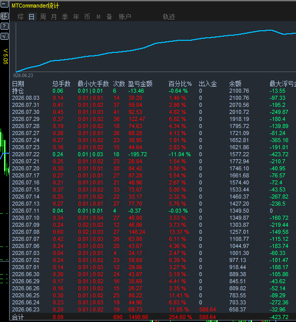296x322 pixels.
Task: Click deposit 588.64 in 2026.06.23 row
Action: point(208,310)
